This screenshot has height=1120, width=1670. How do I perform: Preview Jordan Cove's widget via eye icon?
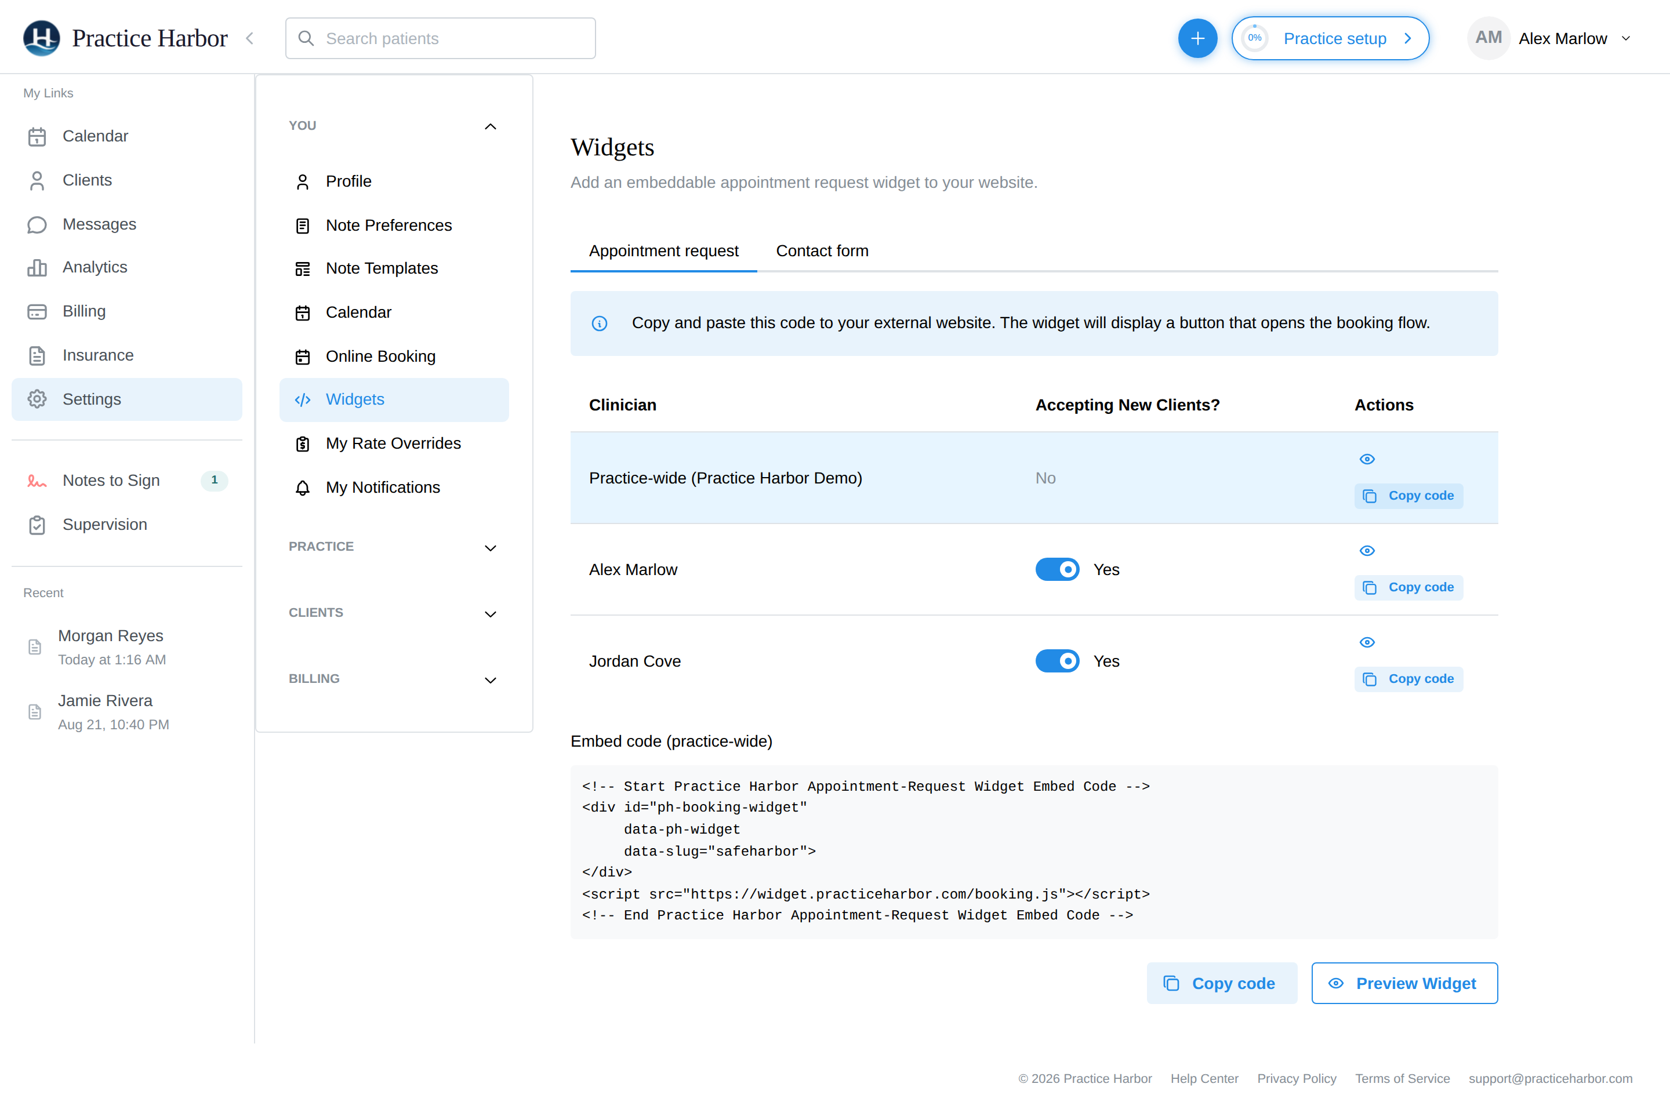pyautogui.click(x=1366, y=642)
